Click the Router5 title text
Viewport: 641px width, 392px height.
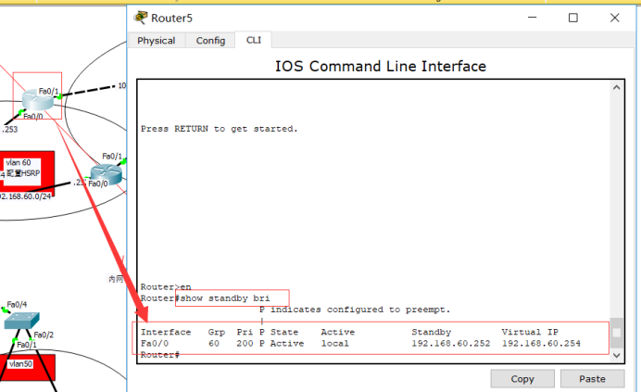(171, 18)
